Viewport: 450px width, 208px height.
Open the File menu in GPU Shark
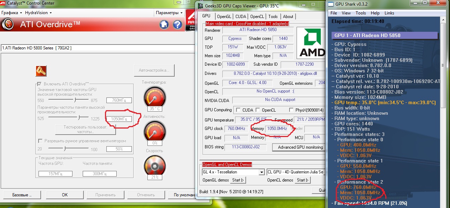coord(334,13)
